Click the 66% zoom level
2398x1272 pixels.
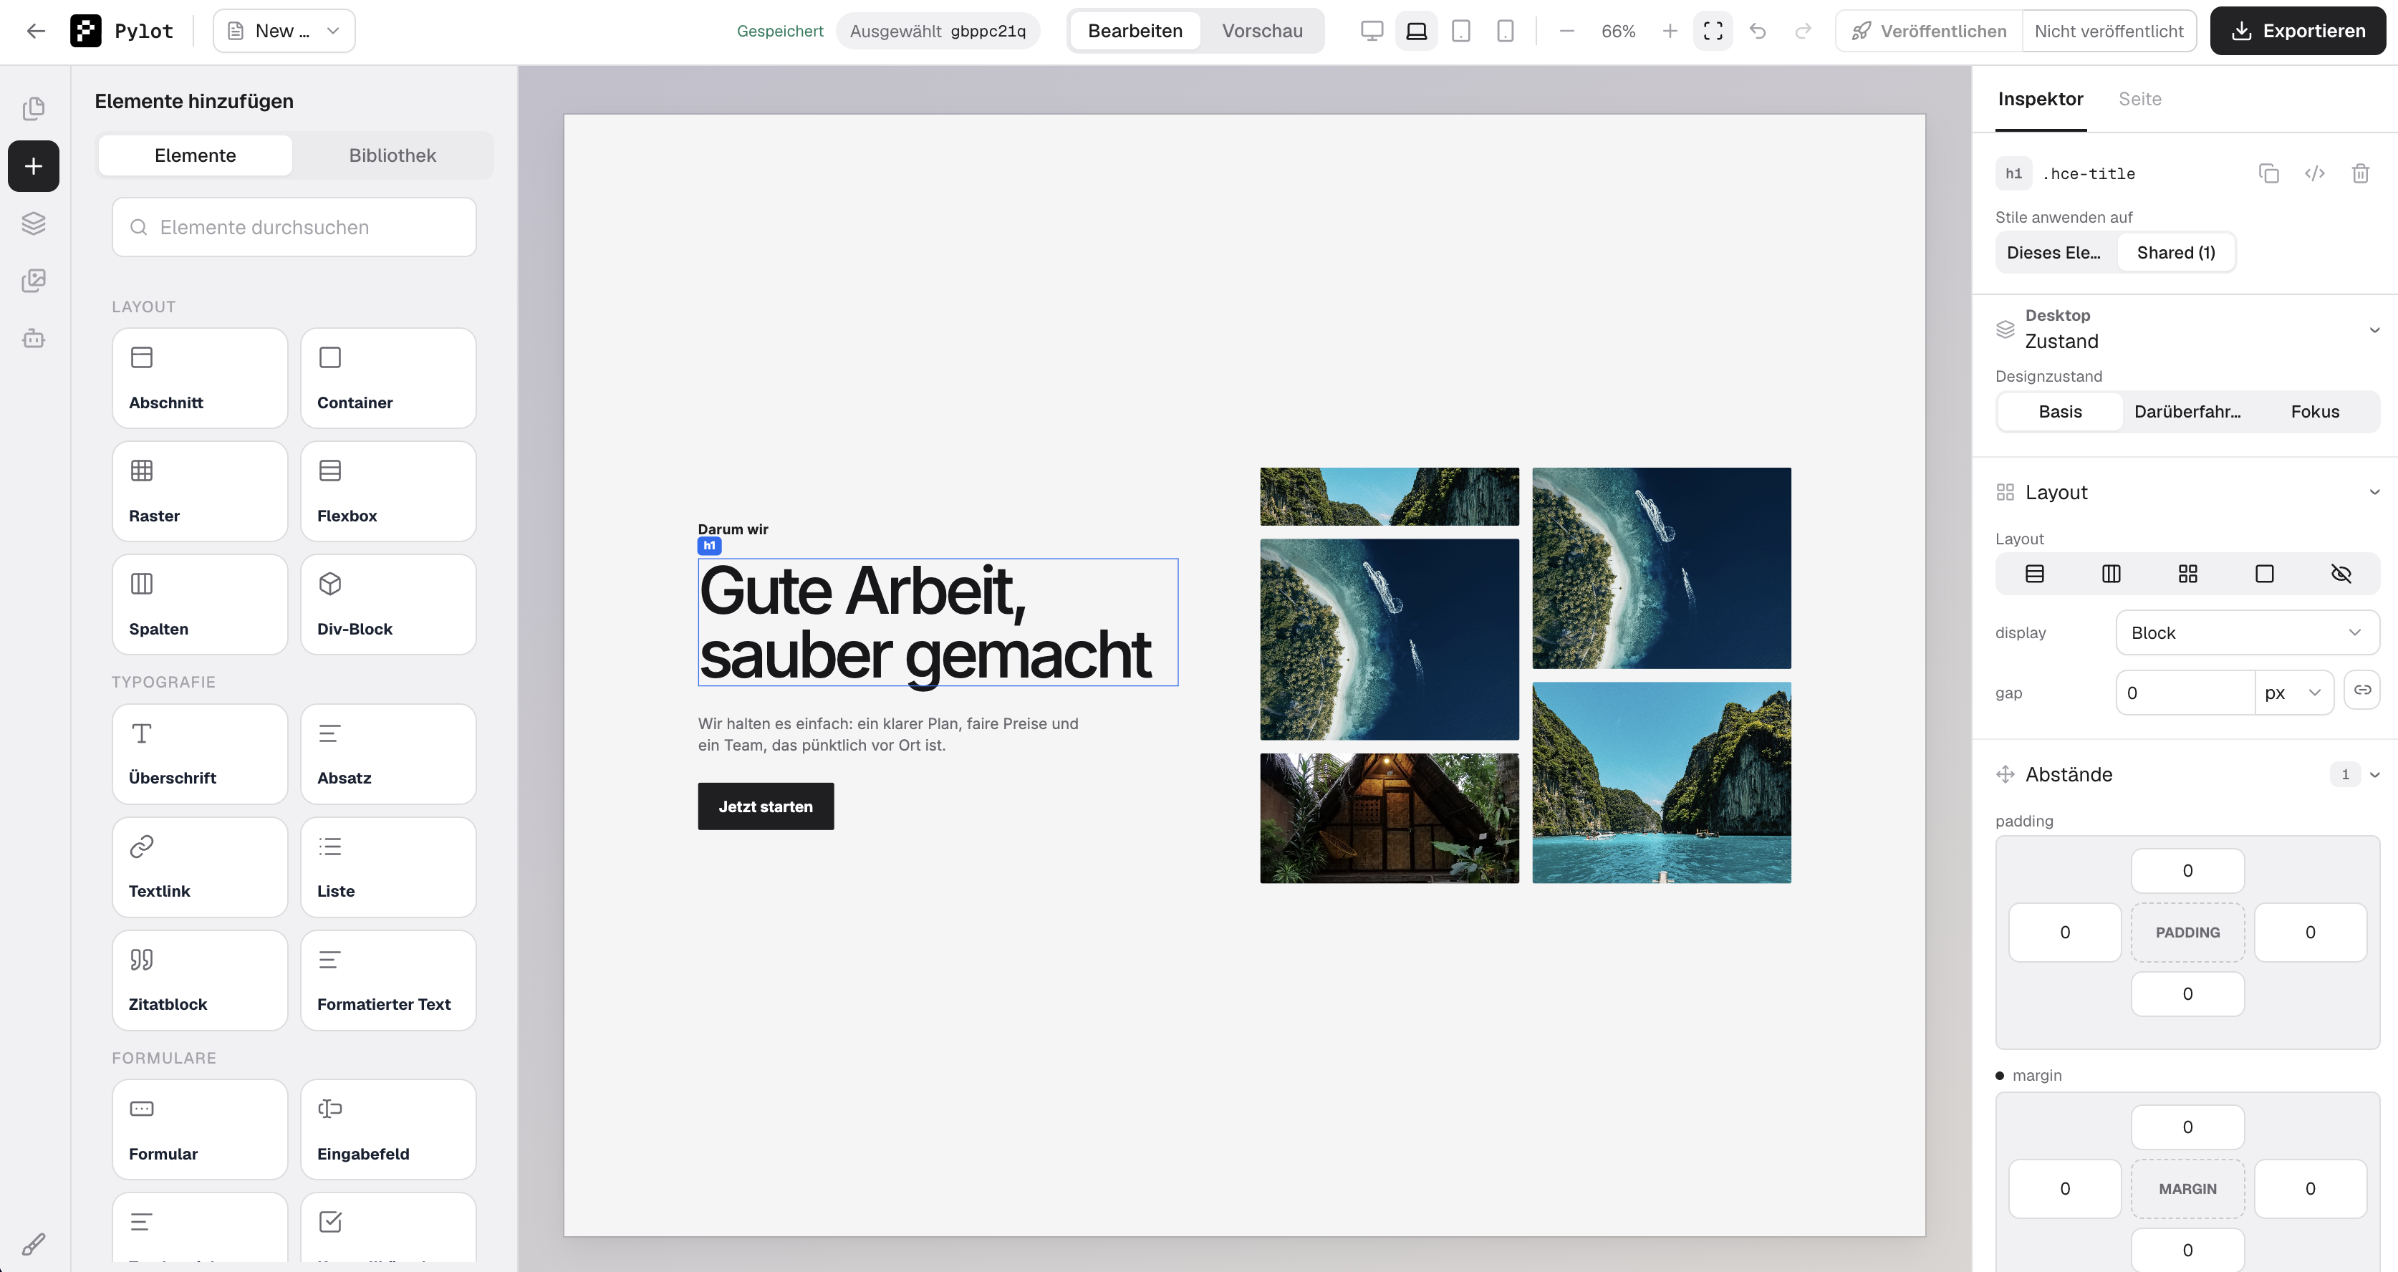(x=1618, y=31)
